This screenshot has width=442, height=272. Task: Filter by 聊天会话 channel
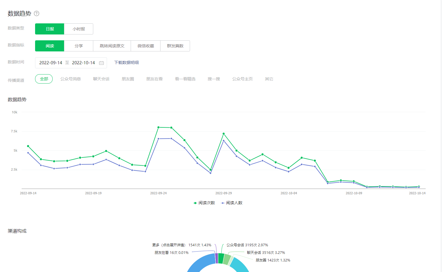pyautogui.click(x=101, y=79)
